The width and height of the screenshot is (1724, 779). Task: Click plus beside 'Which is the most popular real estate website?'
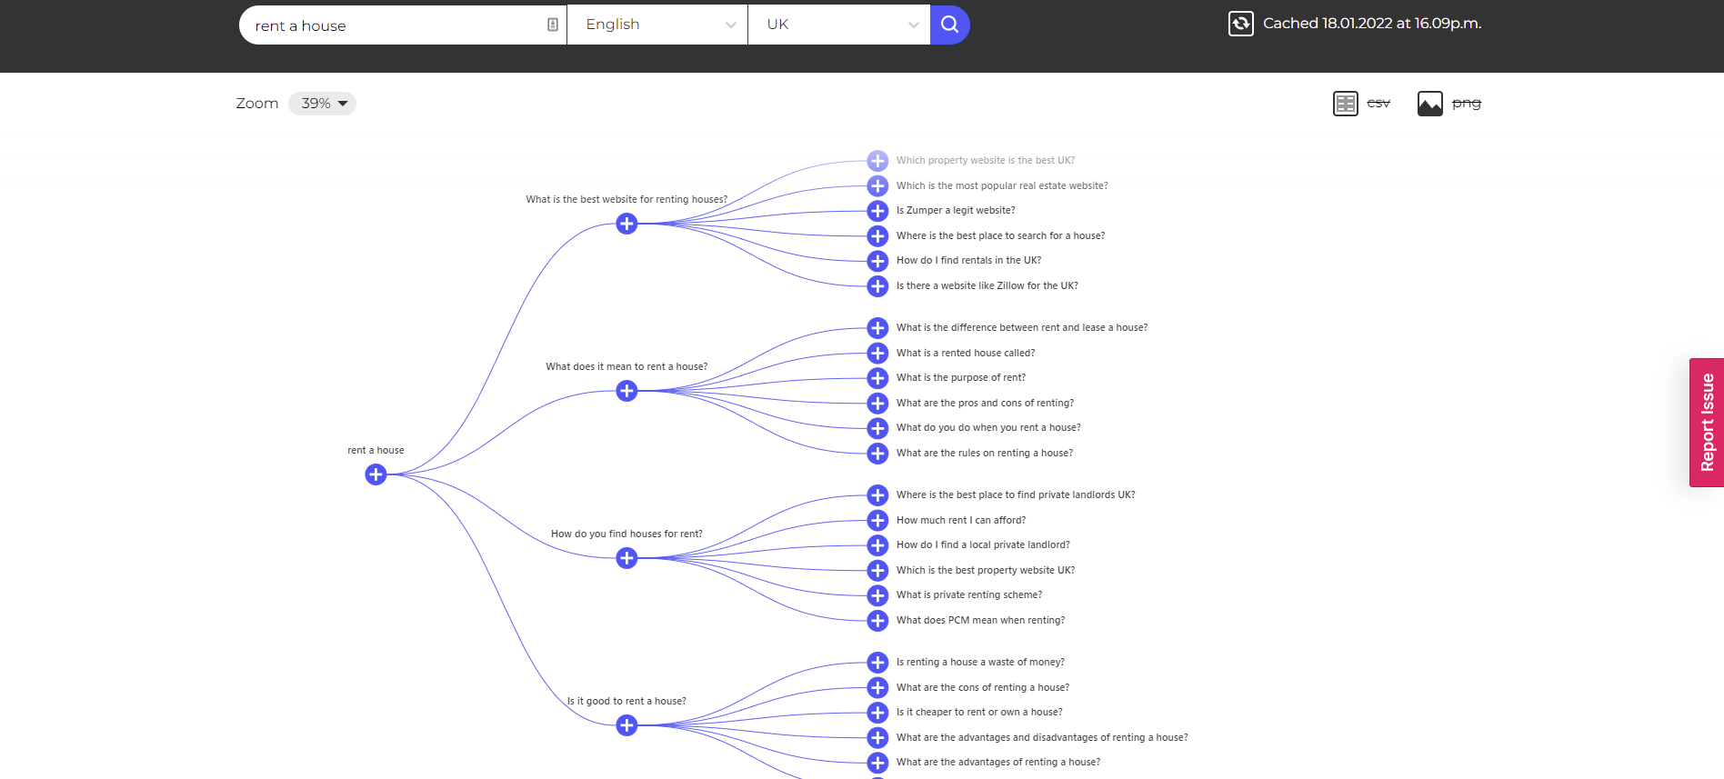(877, 186)
